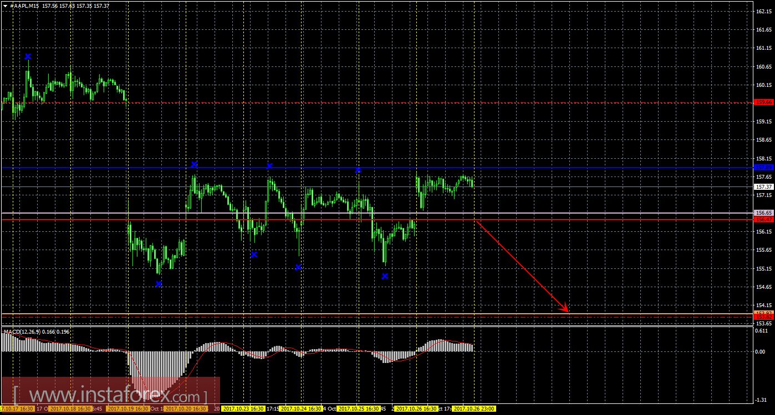Select the 160.65 price axis value
Viewport: 775px width, 415px height.
764,66
